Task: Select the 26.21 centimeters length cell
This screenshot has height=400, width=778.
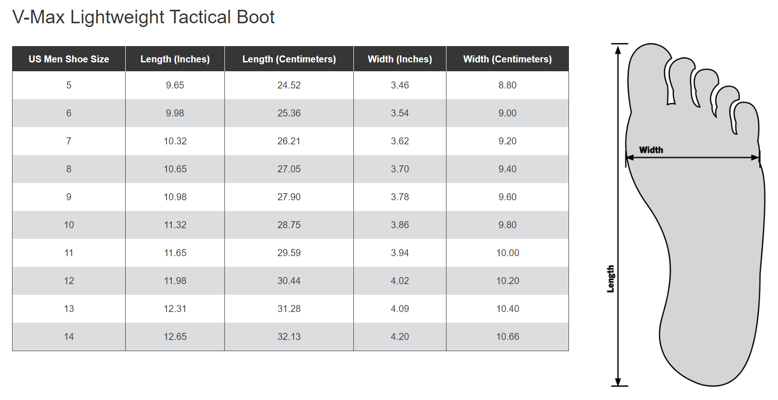Action: coord(289,141)
